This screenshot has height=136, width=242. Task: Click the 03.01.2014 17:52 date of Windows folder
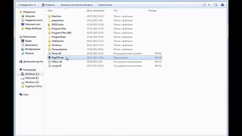point(95,45)
